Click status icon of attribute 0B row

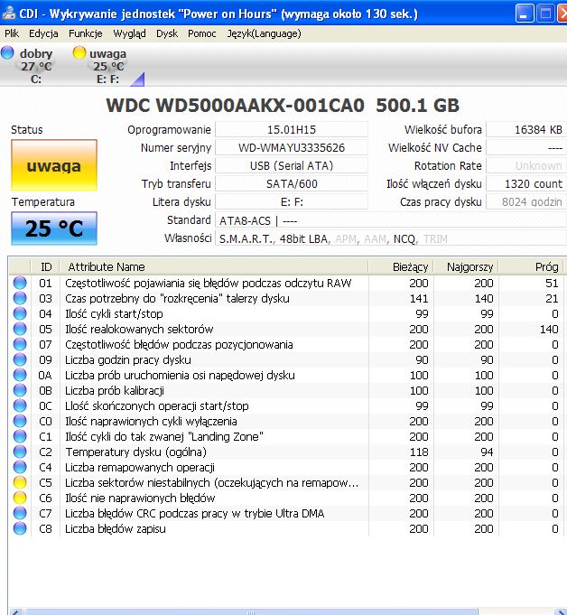(x=20, y=390)
